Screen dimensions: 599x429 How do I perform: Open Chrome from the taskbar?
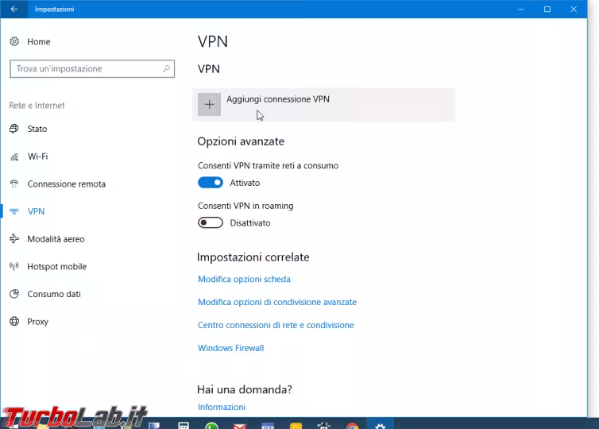pyautogui.click(x=352, y=426)
